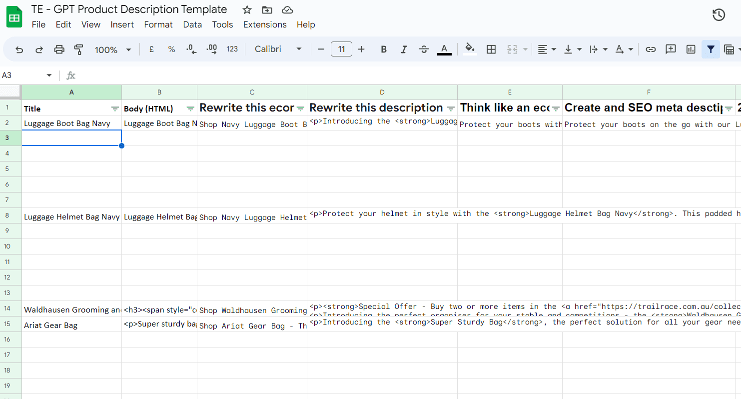Insert a comment
Screen dimensions: 741x399
point(671,49)
